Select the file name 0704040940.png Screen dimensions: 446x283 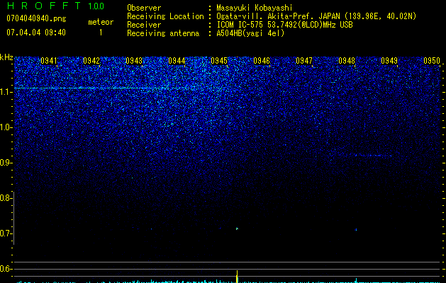(x=36, y=18)
